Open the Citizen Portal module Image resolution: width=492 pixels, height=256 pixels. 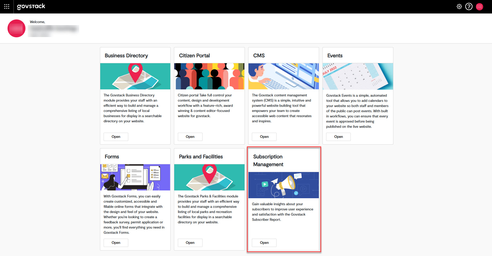tap(190, 137)
